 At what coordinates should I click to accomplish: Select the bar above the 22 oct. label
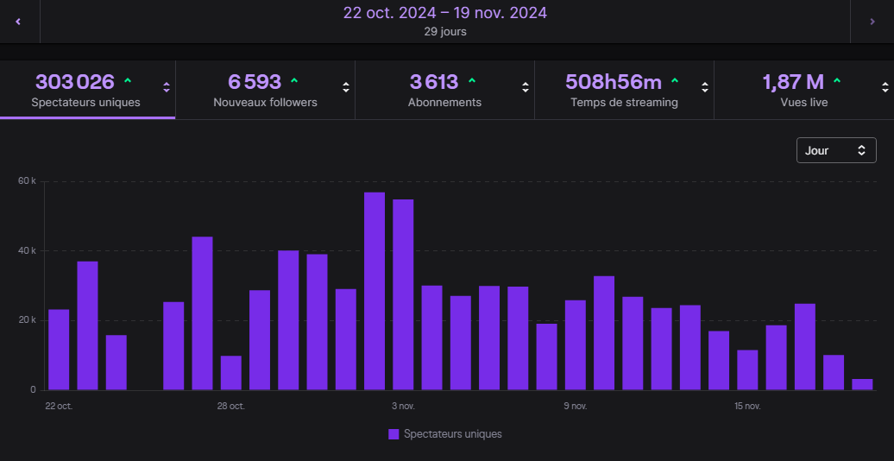click(x=59, y=350)
